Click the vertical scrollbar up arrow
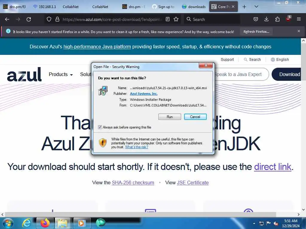Screen dimensions: 306x229 (x=303, y=41)
